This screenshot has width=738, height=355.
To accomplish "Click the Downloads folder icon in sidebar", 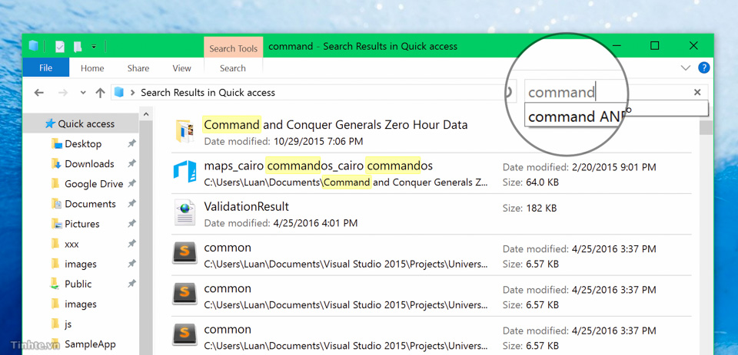I will pyautogui.click(x=56, y=164).
